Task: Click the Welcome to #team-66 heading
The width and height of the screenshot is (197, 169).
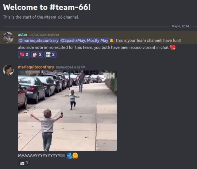Action: (x=47, y=7)
